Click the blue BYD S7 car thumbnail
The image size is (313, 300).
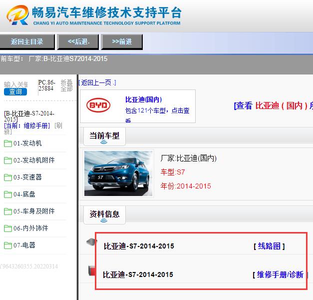tap(118, 173)
